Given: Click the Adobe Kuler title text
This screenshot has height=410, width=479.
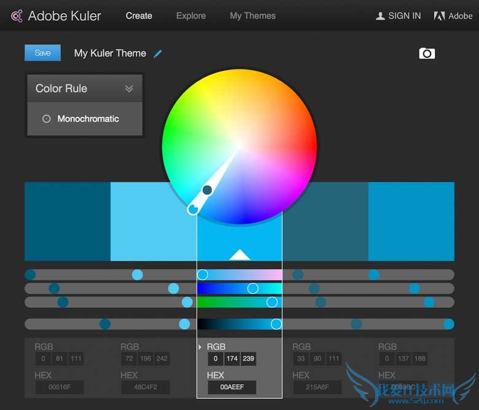Looking at the screenshot, I should 64,16.
